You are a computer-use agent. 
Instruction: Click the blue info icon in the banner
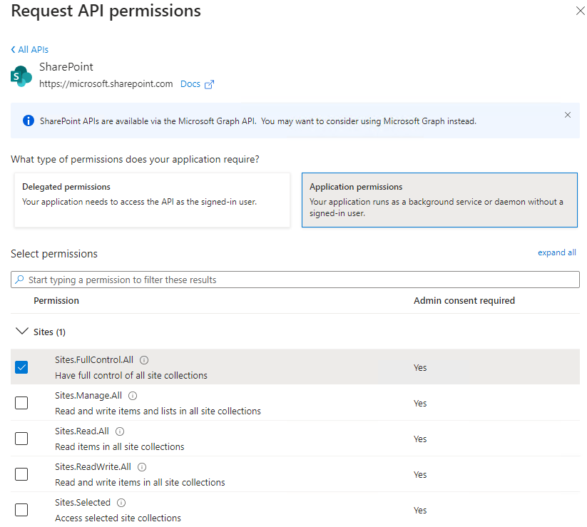29,121
